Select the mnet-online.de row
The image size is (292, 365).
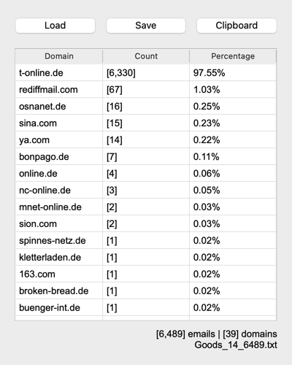coord(146,207)
